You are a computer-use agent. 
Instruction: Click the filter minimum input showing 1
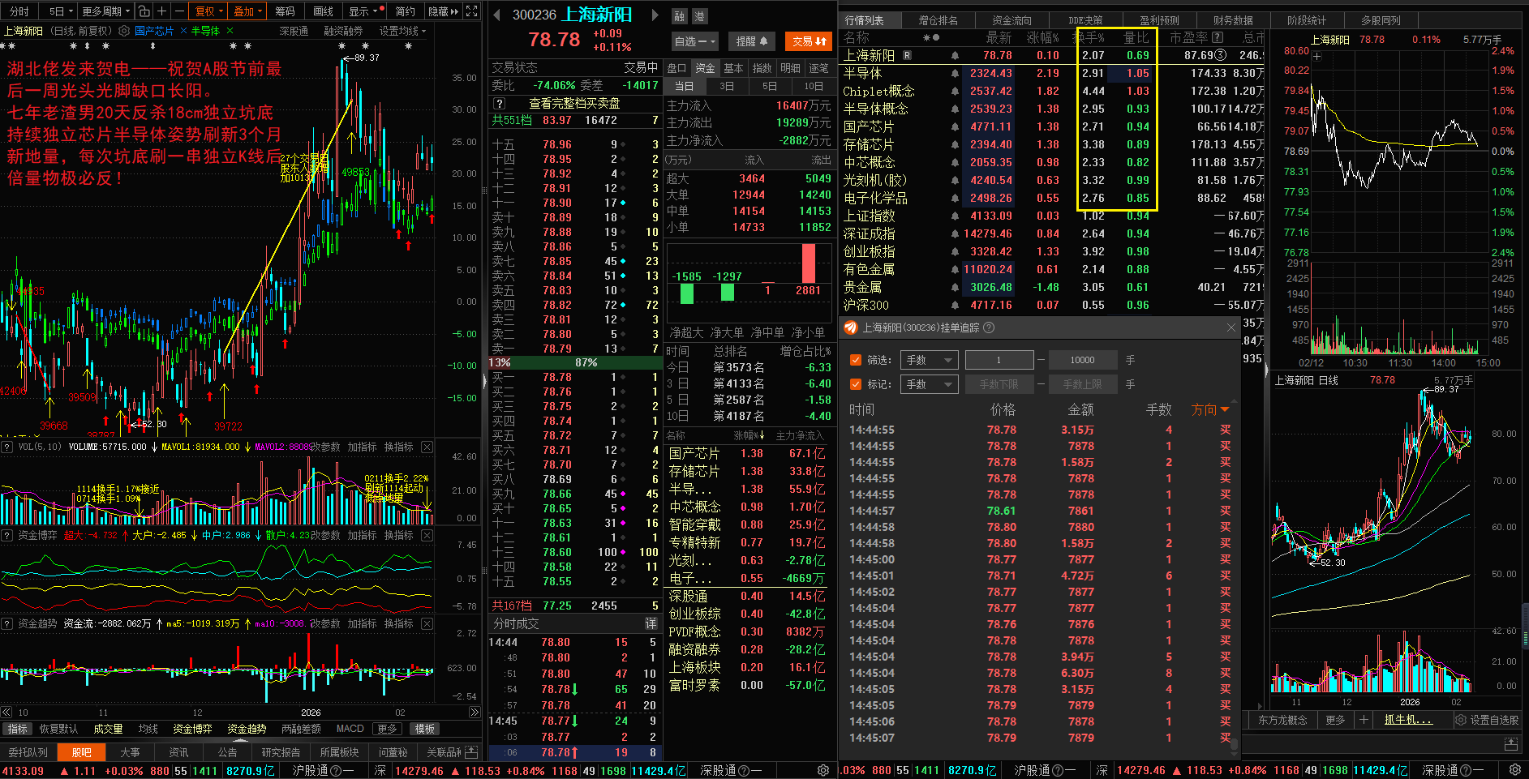[999, 360]
